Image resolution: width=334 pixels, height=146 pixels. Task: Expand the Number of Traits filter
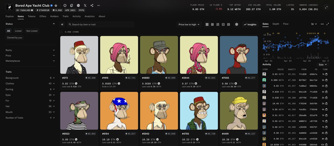30,118
